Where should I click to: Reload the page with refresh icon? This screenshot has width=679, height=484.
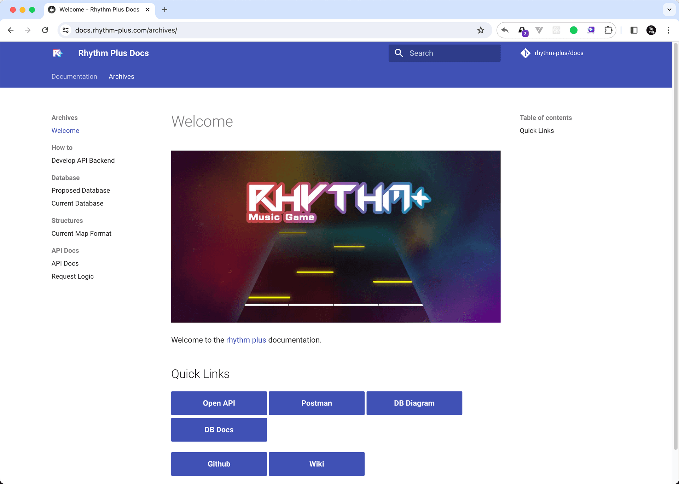45,30
